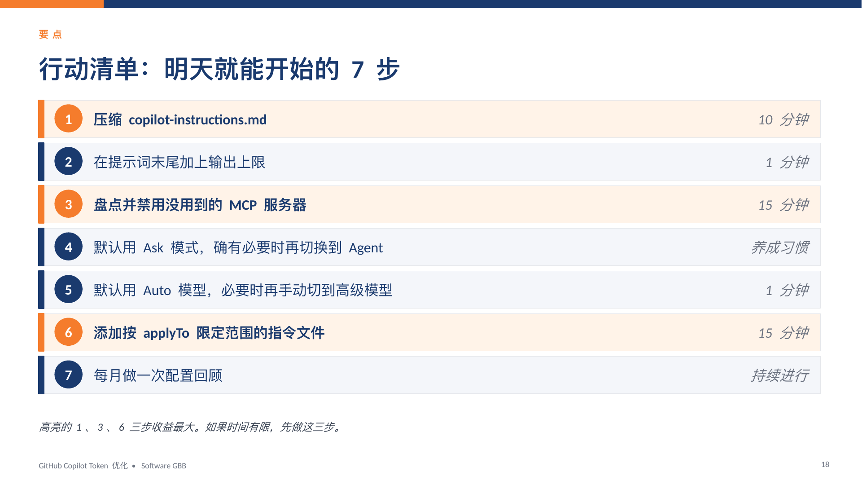Click the orange 要点 section label

click(50, 34)
